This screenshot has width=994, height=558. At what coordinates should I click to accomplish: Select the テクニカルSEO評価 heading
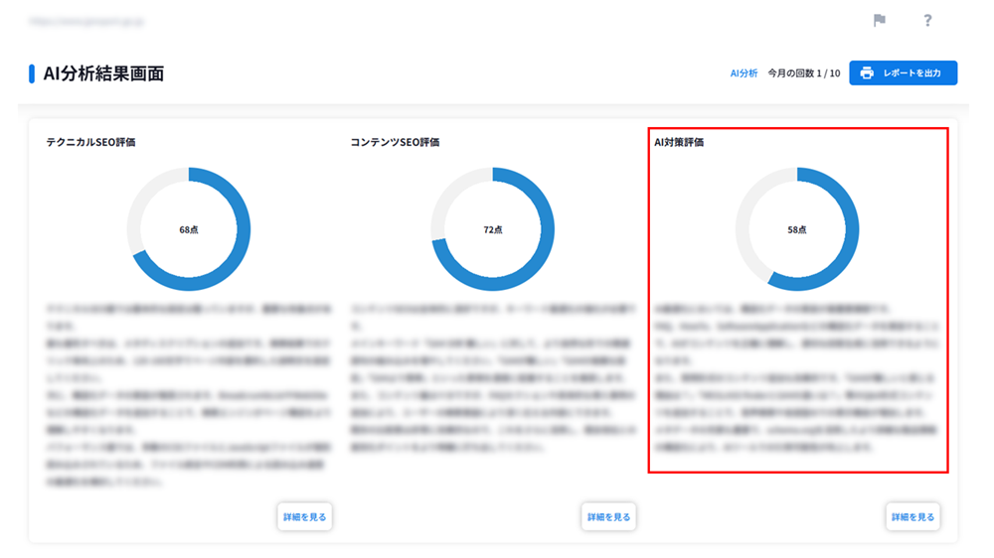pyautogui.click(x=90, y=142)
